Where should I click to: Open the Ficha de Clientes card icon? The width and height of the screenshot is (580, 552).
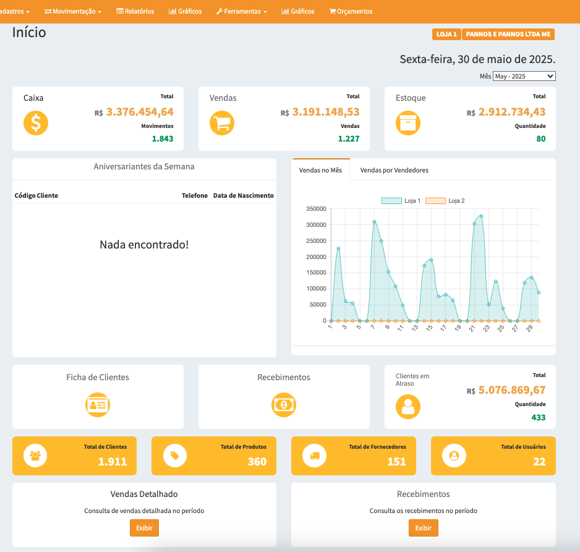point(98,405)
